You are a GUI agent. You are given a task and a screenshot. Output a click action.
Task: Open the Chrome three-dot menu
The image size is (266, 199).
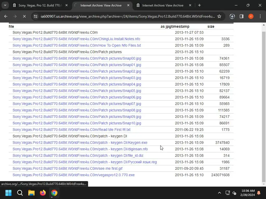(x=260, y=16)
